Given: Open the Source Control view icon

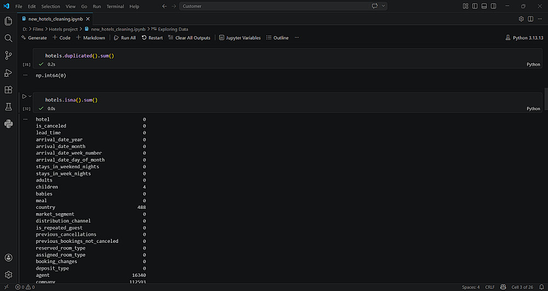Looking at the screenshot, I should click(8, 55).
